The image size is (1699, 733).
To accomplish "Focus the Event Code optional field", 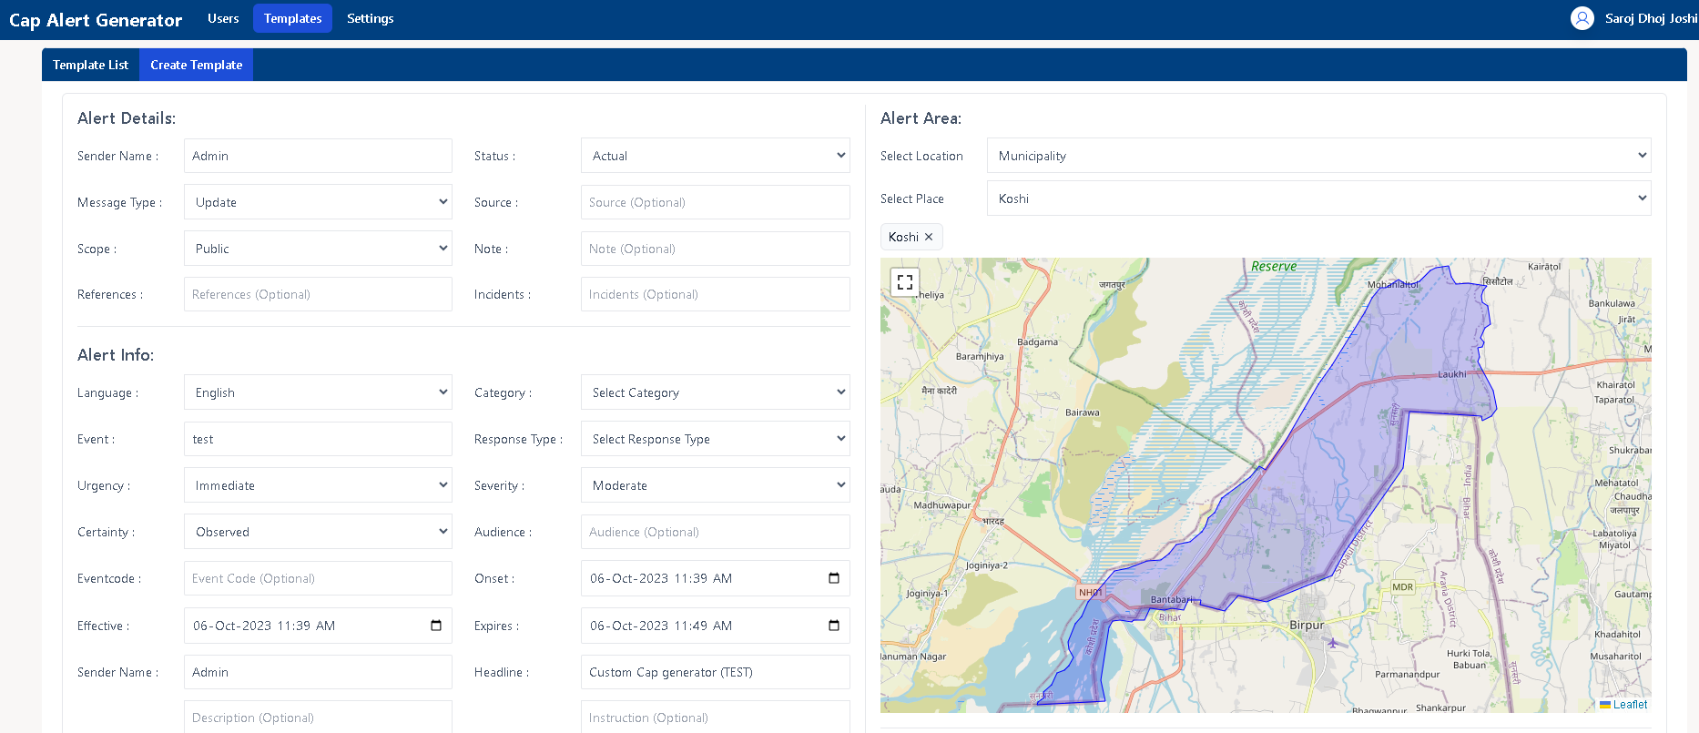I will [x=318, y=578].
